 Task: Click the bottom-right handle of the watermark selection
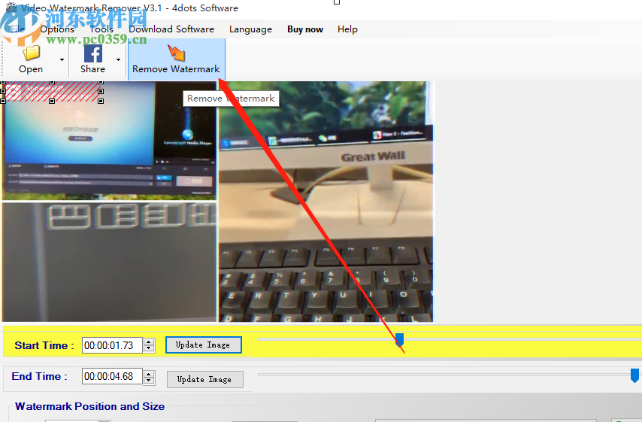point(101,101)
